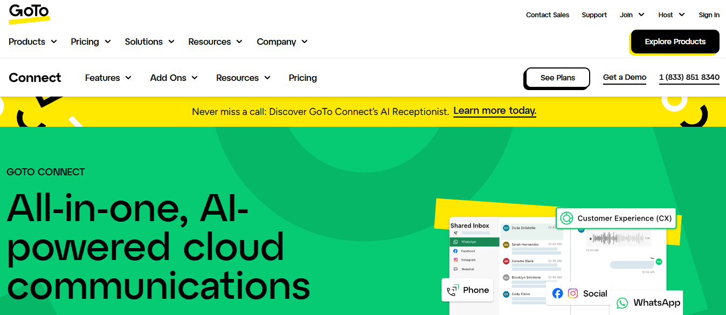Expand the Add Ons chevron
Image resolution: width=726 pixels, height=315 pixels.
click(195, 78)
